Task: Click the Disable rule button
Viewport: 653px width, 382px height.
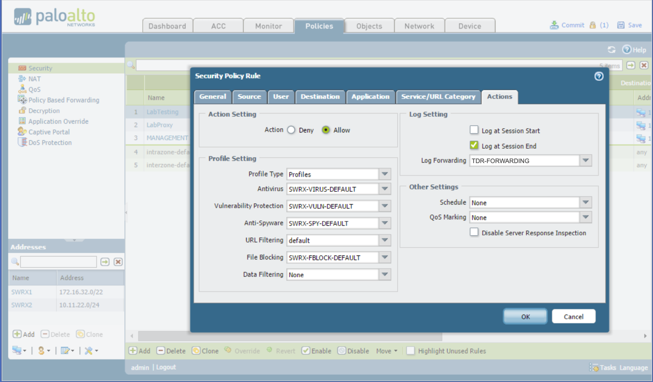Action: click(354, 351)
